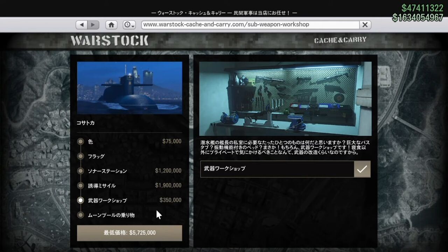
Task: Click the weapon workshop description paragraph
Action: [285, 147]
